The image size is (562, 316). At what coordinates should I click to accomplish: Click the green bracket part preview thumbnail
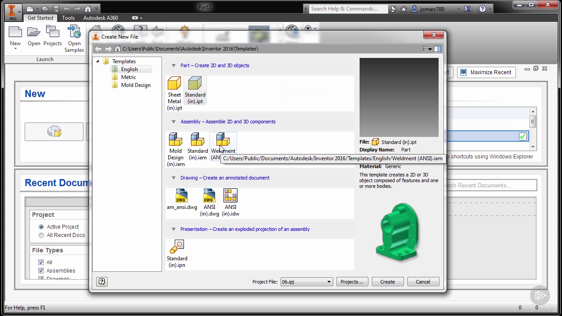pos(397,231)
